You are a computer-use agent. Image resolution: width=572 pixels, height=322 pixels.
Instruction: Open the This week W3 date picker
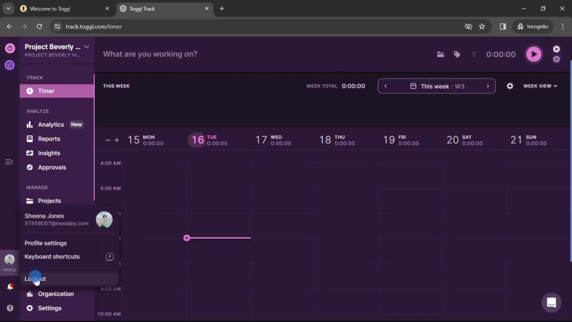pos(437,86)
